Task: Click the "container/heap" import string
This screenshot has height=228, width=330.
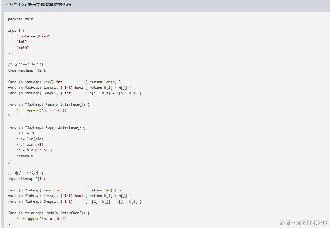Action: tap(33, 36)
